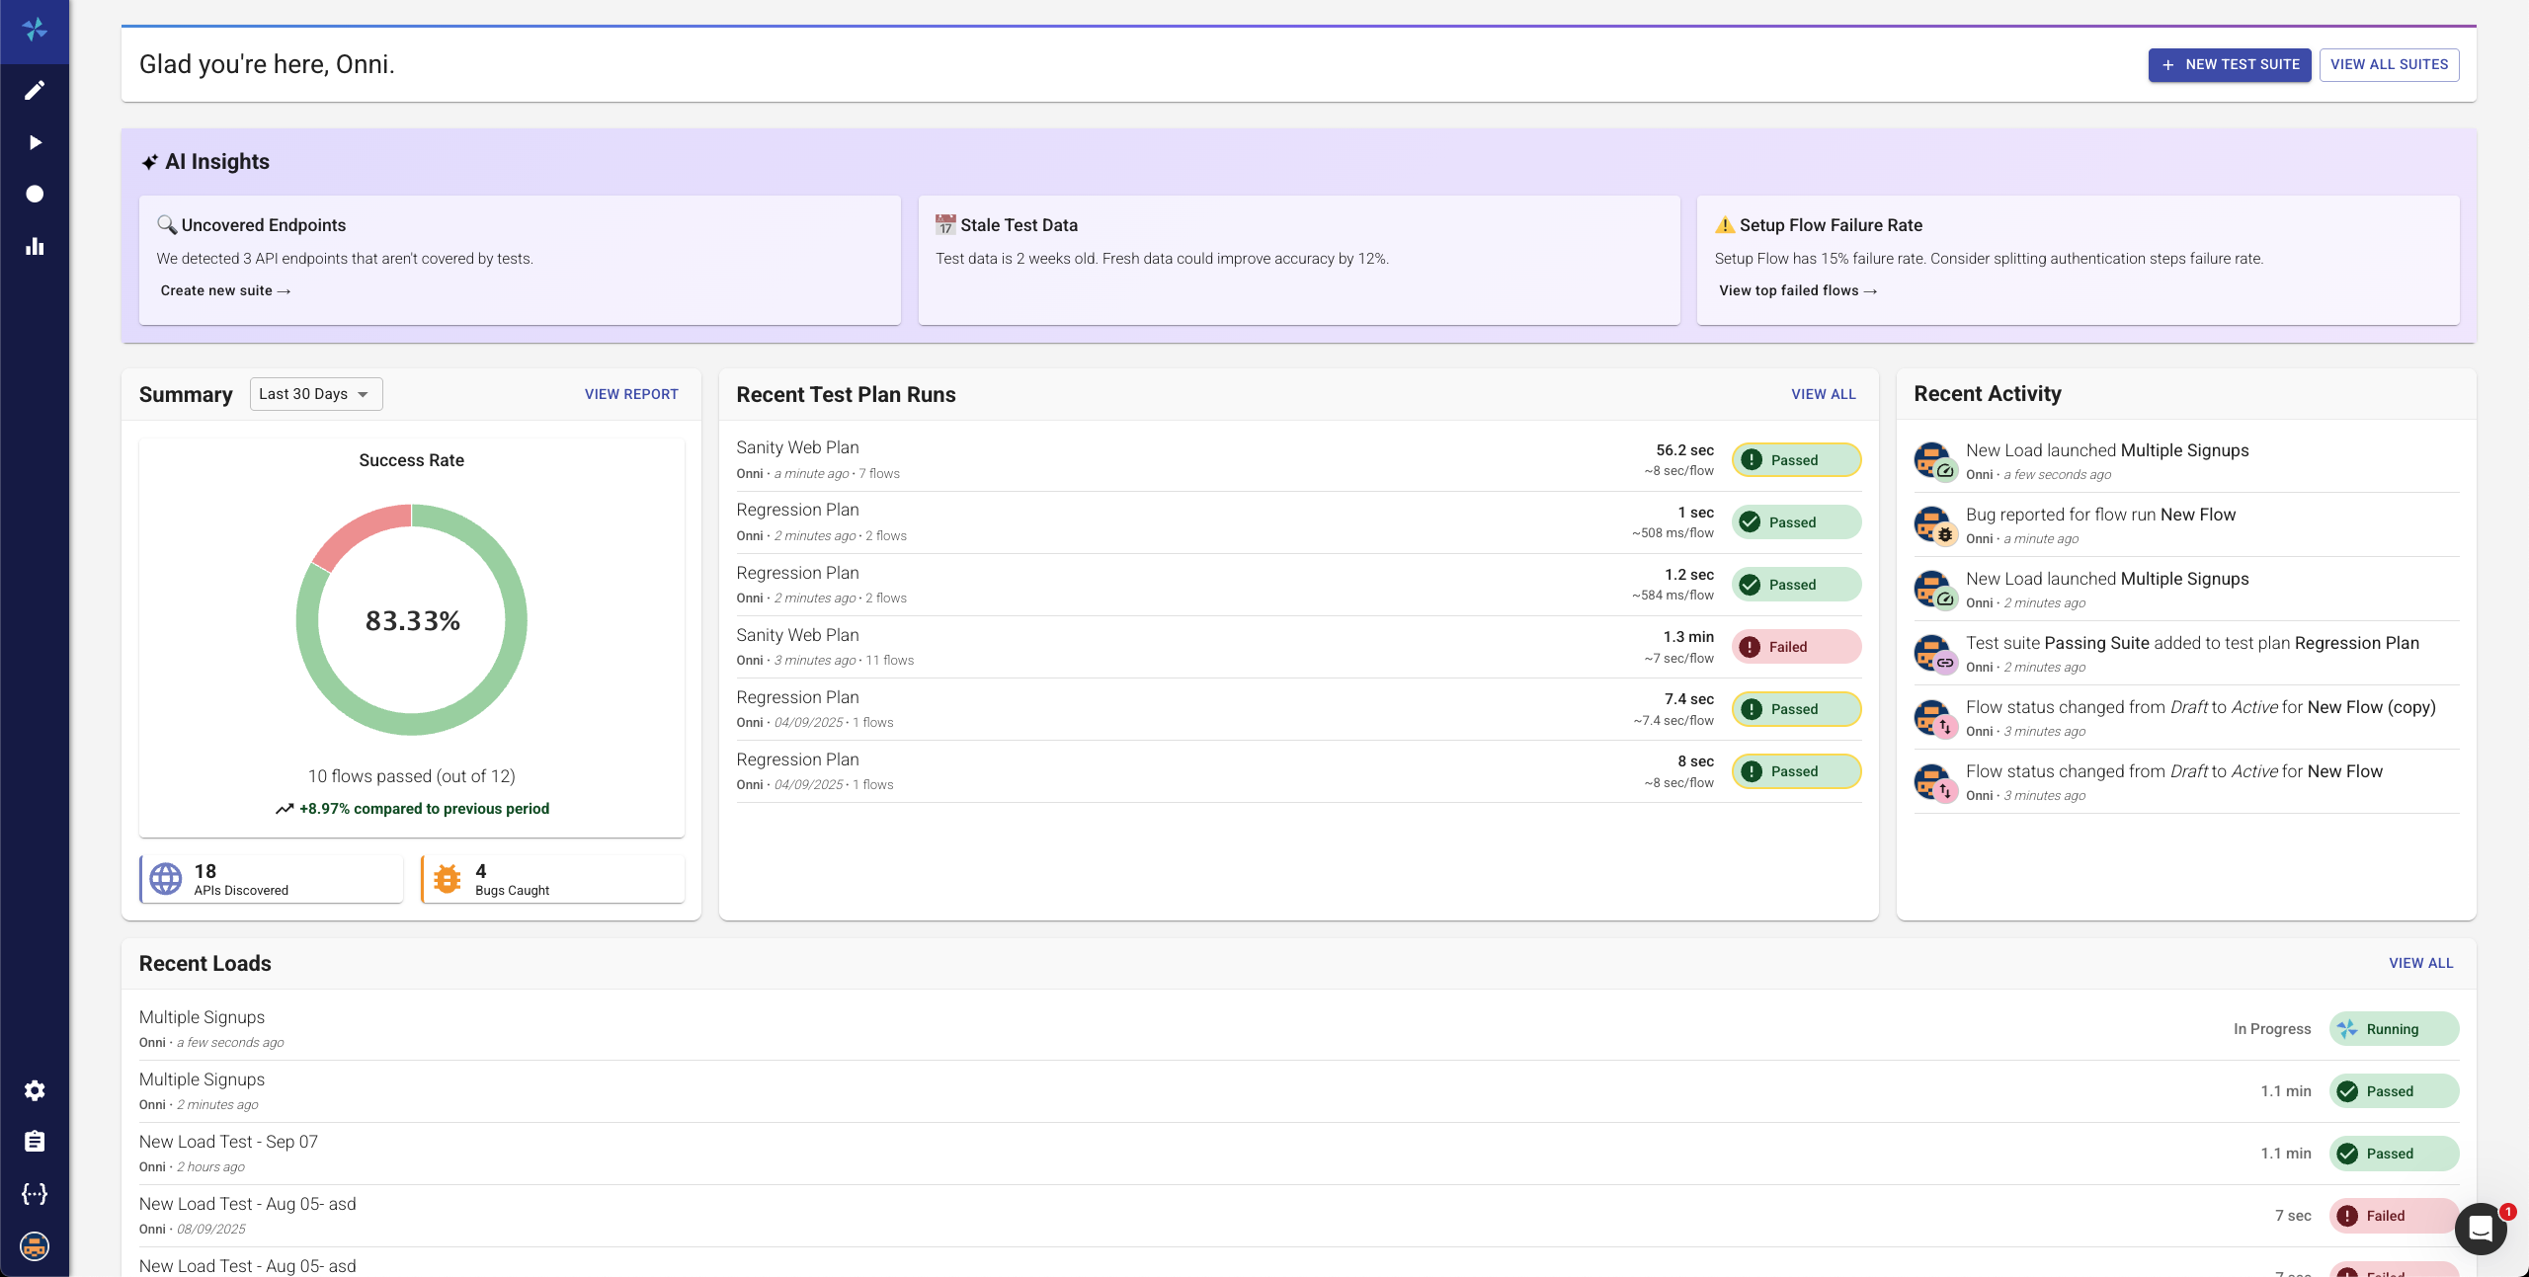Open settings with the gear icon
The width and height of the screenshot is (2529, 1277).
pos(35,1089)
